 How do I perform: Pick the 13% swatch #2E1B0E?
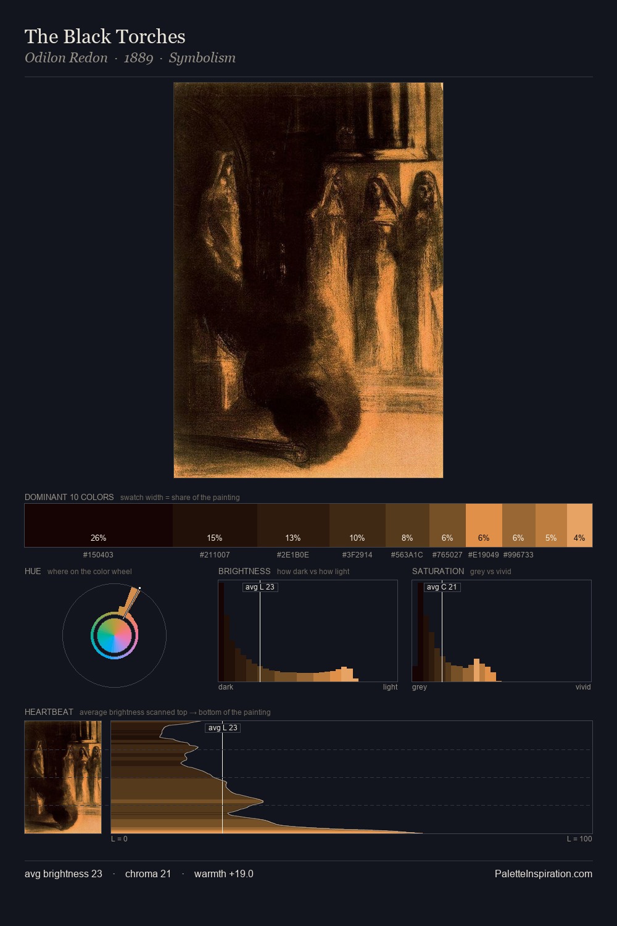click(293, 525)
